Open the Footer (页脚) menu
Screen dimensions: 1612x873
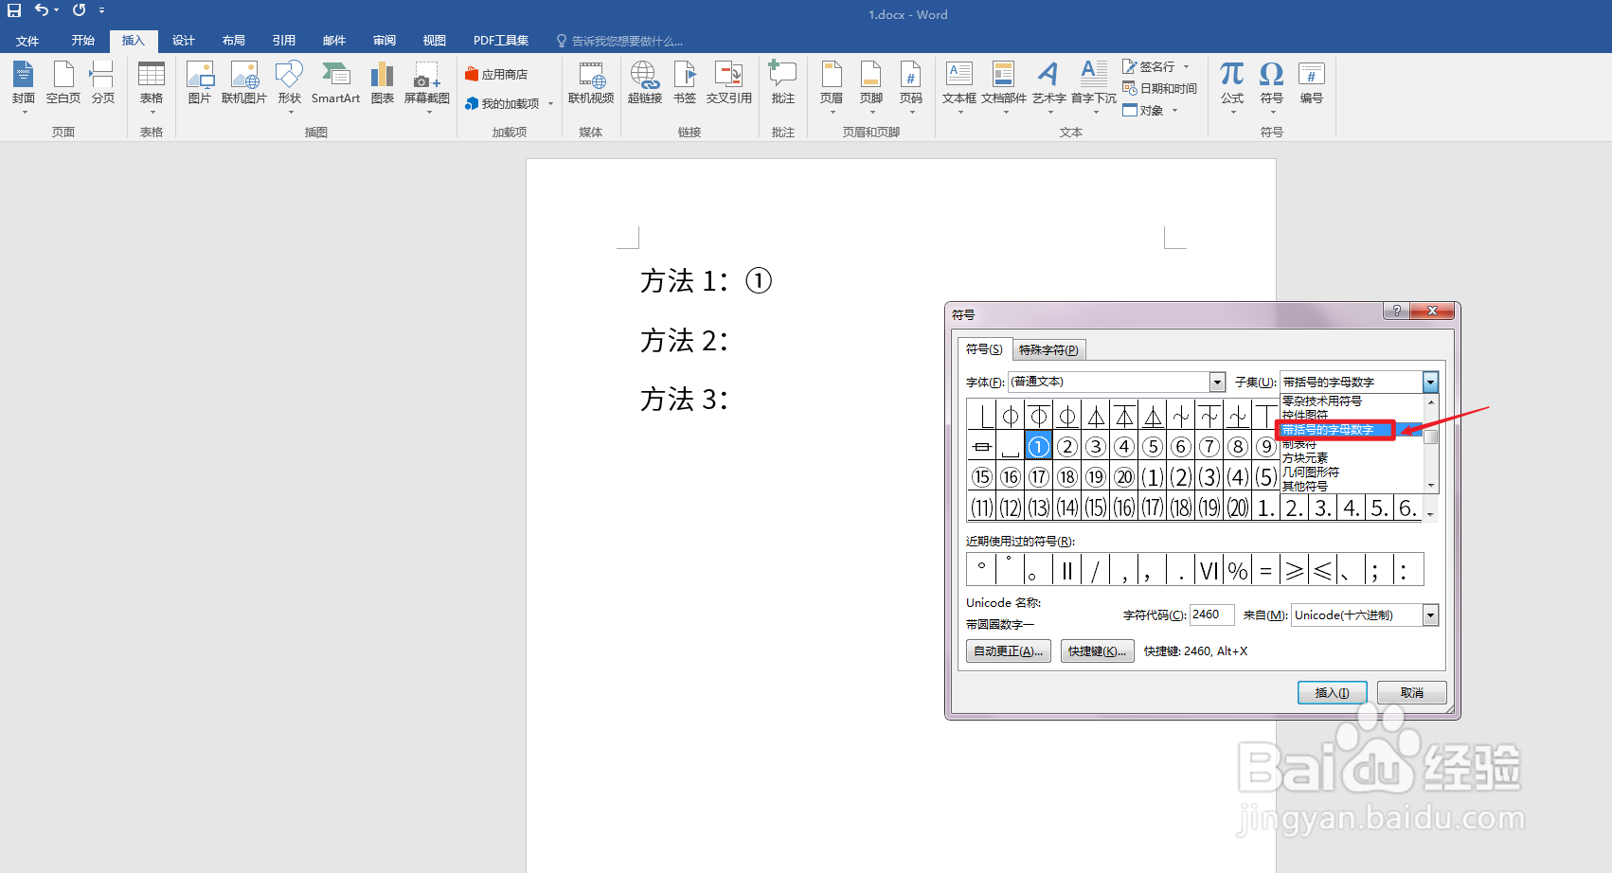tap(871, 87)
